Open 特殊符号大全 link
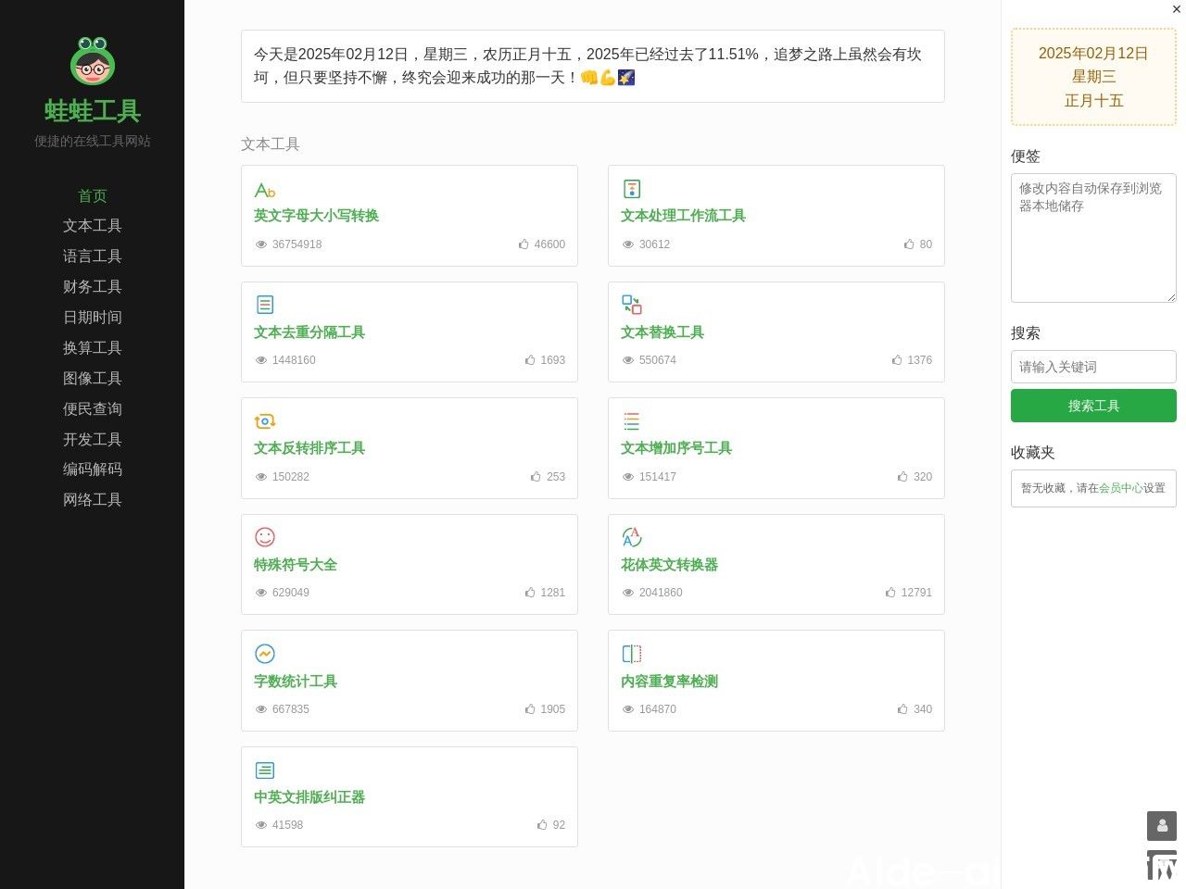 pyautogui.click(x=296, y=565)
